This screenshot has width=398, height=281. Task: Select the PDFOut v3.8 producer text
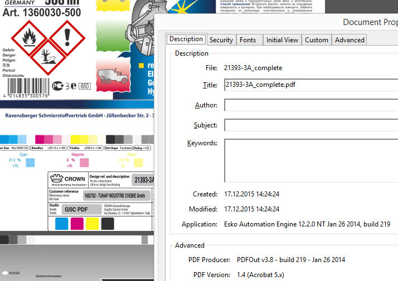(x=291, y=260)
